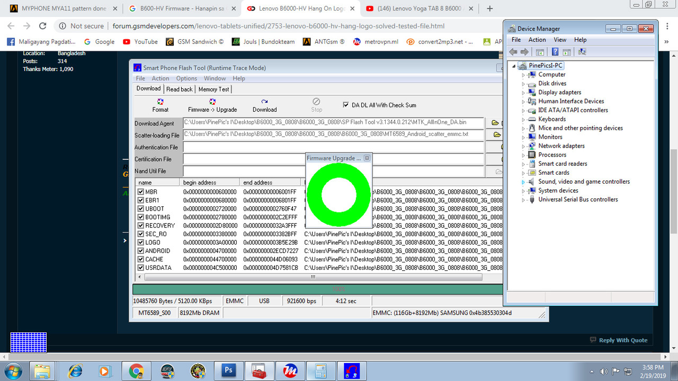678x381 pixels.
Task: Open the metrovpn.ml bookmark
Action: (x=376, y=42)
